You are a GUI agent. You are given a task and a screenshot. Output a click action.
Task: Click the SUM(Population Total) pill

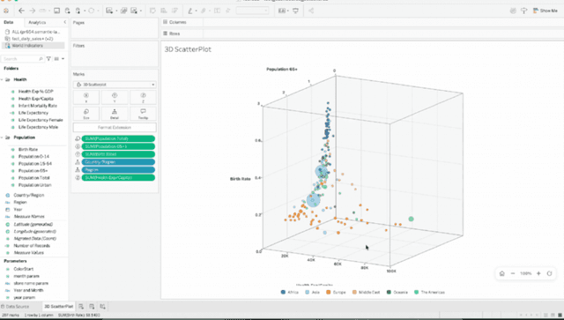coord(118,138)
